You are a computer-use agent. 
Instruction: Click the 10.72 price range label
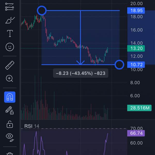(136, 65)
